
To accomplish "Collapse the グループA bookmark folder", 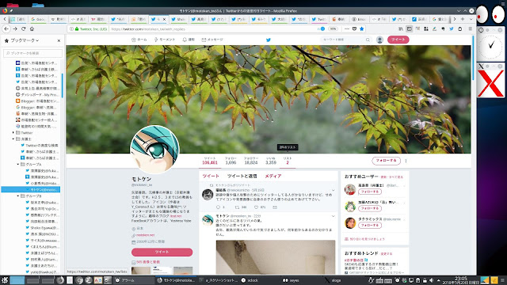I will coord(18,164).
